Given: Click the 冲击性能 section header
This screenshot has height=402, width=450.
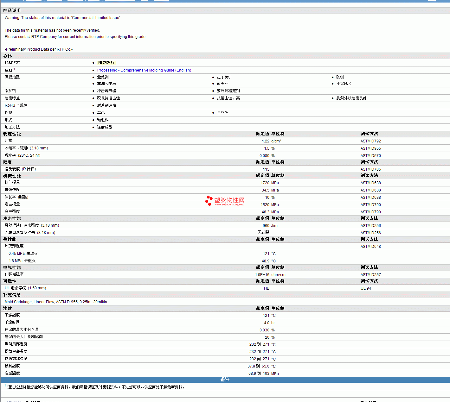Looking at the screenshot, I should [x=12, y=218].
